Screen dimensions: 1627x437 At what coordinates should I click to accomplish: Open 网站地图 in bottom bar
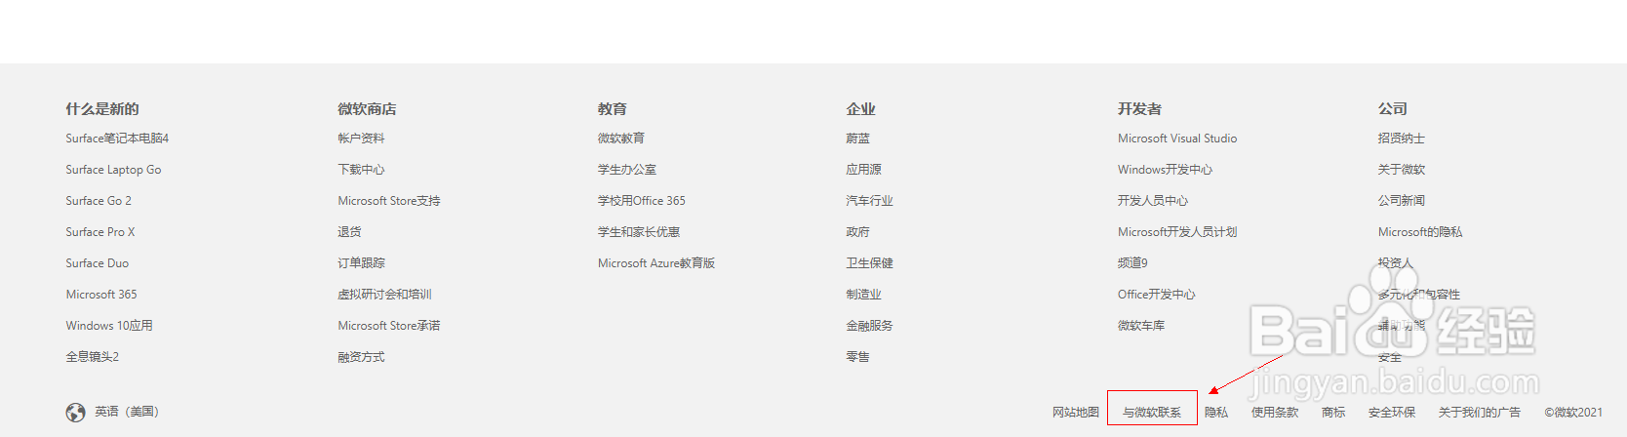(x=1076, y=413)
